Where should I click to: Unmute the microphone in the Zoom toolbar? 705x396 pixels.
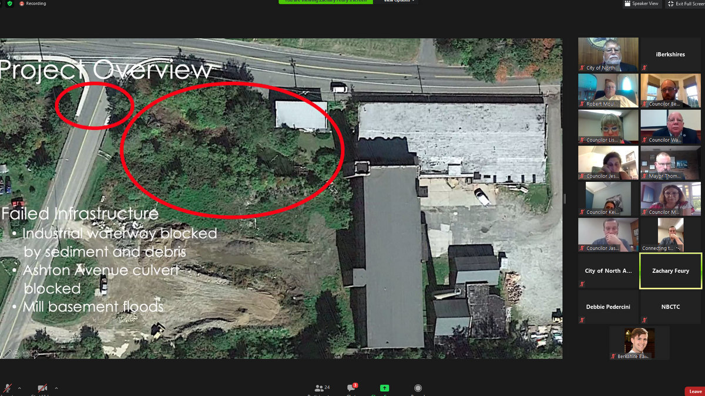coord(8,388)
